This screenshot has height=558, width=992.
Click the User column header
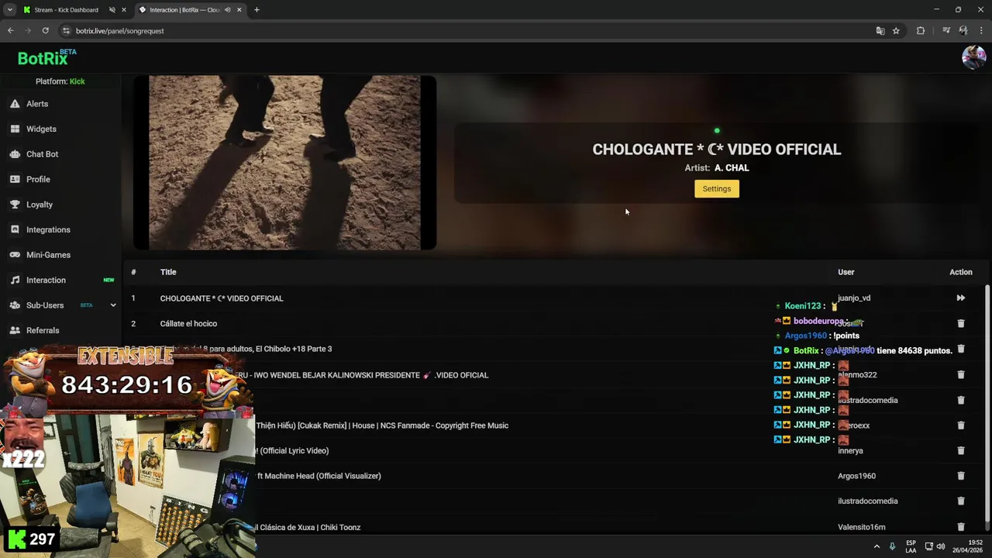coord(846,272)
